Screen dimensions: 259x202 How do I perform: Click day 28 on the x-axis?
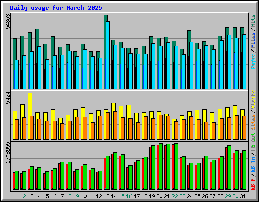[220, 196]
